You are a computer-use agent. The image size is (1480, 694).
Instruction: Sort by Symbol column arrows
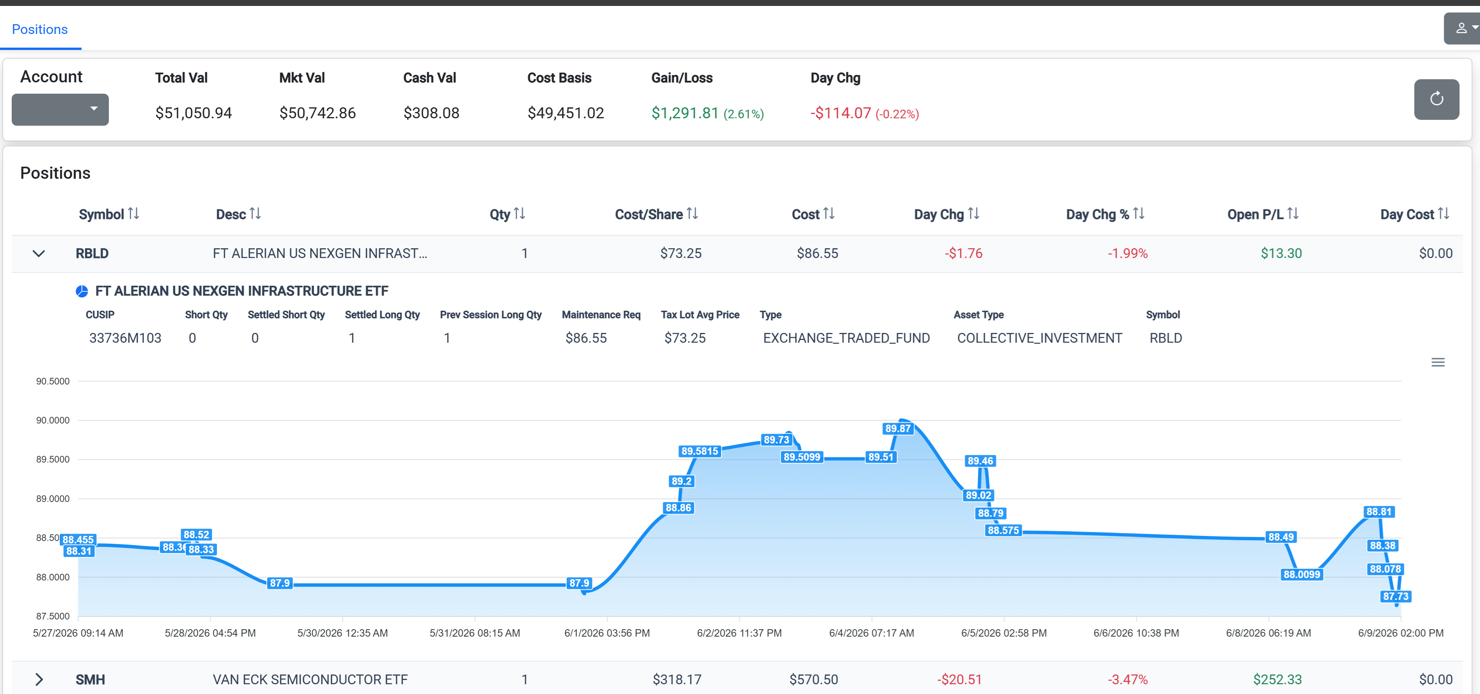133,214
